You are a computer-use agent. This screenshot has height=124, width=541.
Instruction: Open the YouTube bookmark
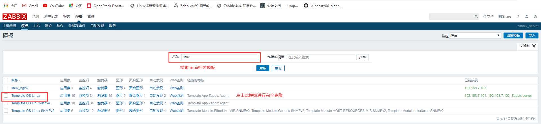(53, 6)
